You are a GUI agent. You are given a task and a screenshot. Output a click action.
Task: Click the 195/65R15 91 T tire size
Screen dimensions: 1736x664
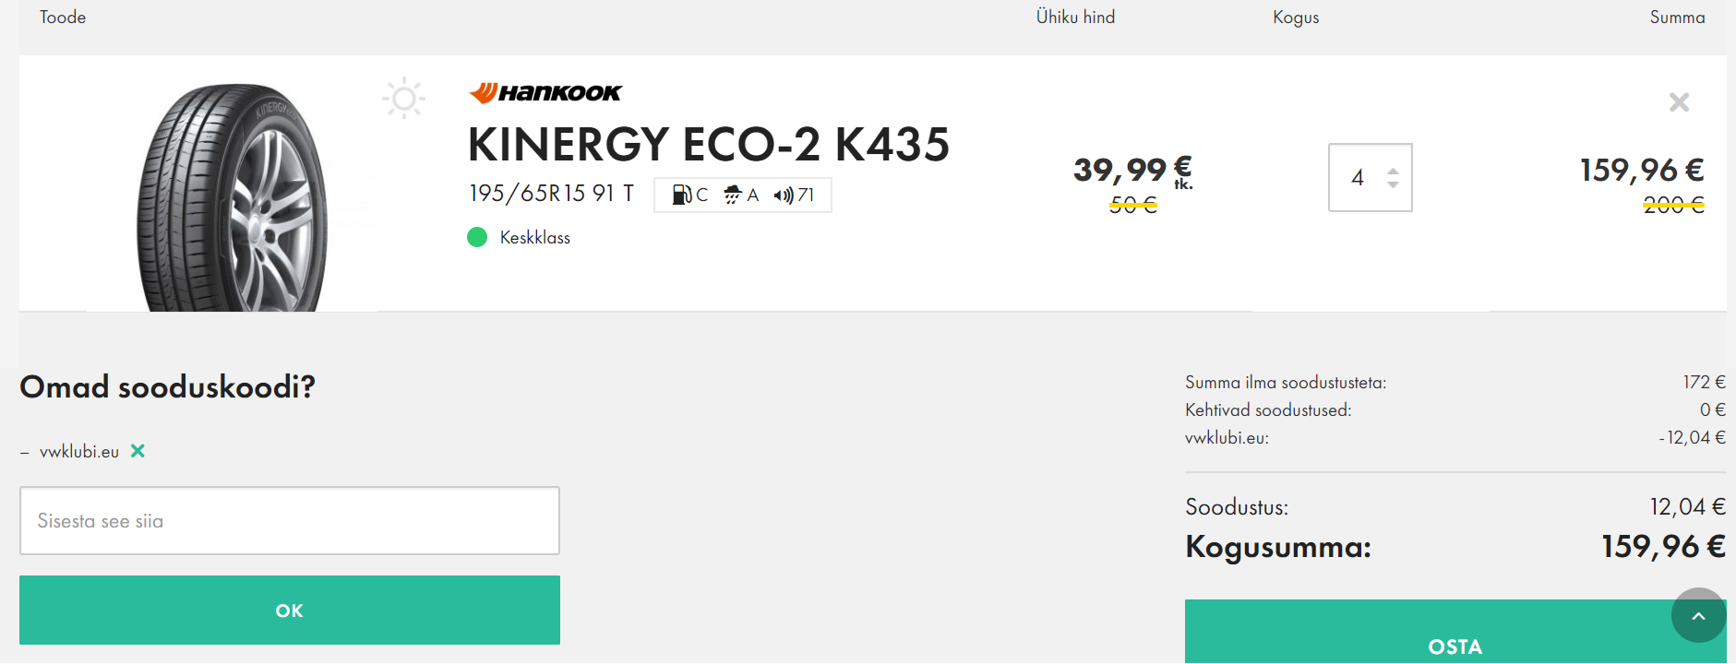click(551, 194)
